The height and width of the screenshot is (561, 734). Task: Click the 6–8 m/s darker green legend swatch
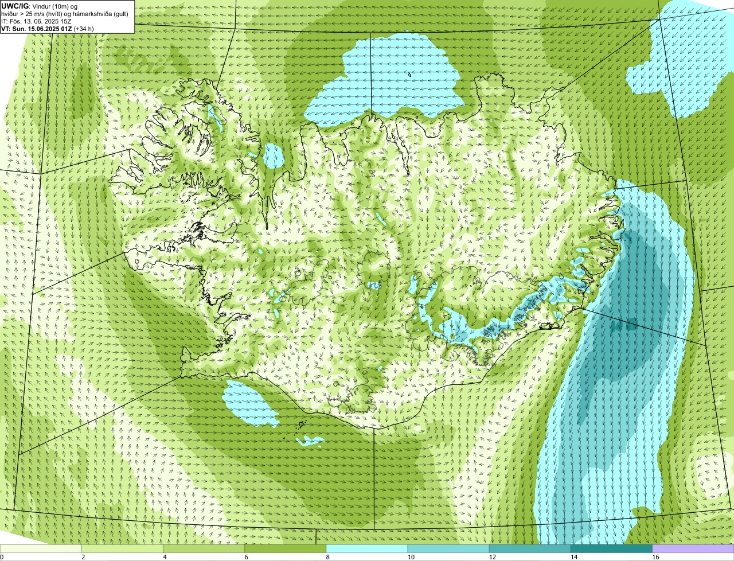(x=285, y=548)
